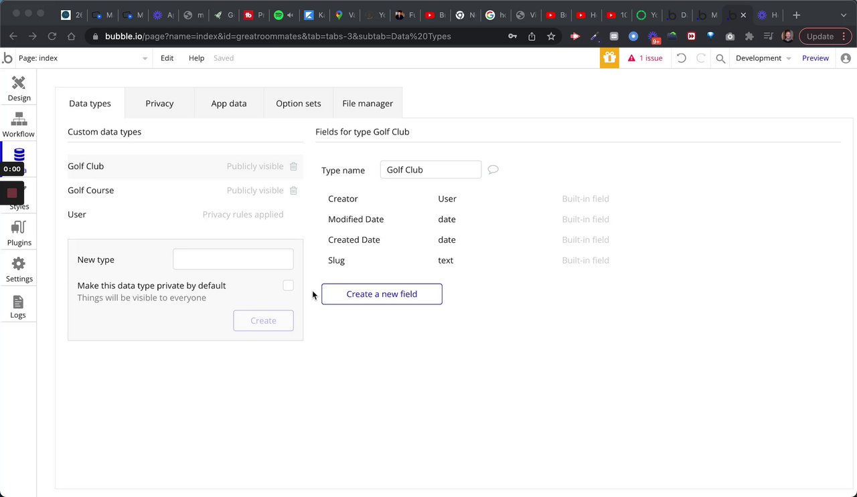This screenshot has width=857, height=497.
Task: Switch to the Option sets tab
Action: coord(299,104)
